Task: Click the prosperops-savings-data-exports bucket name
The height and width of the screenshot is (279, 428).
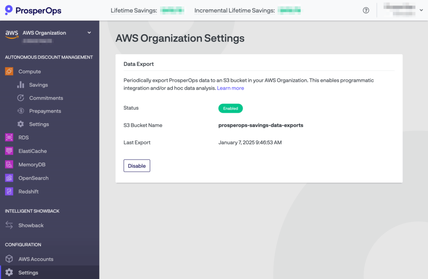Action: click(261, 125)
